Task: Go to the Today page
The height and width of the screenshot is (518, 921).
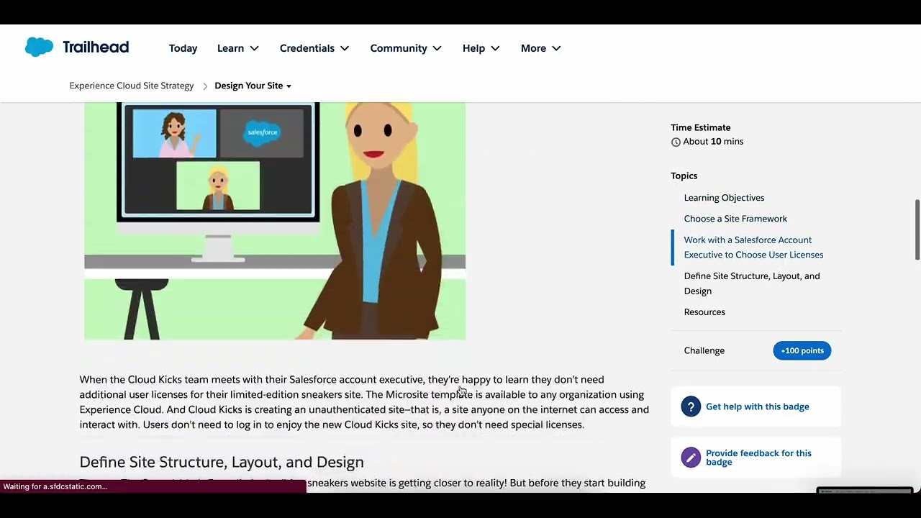Action: pos(183,48)
